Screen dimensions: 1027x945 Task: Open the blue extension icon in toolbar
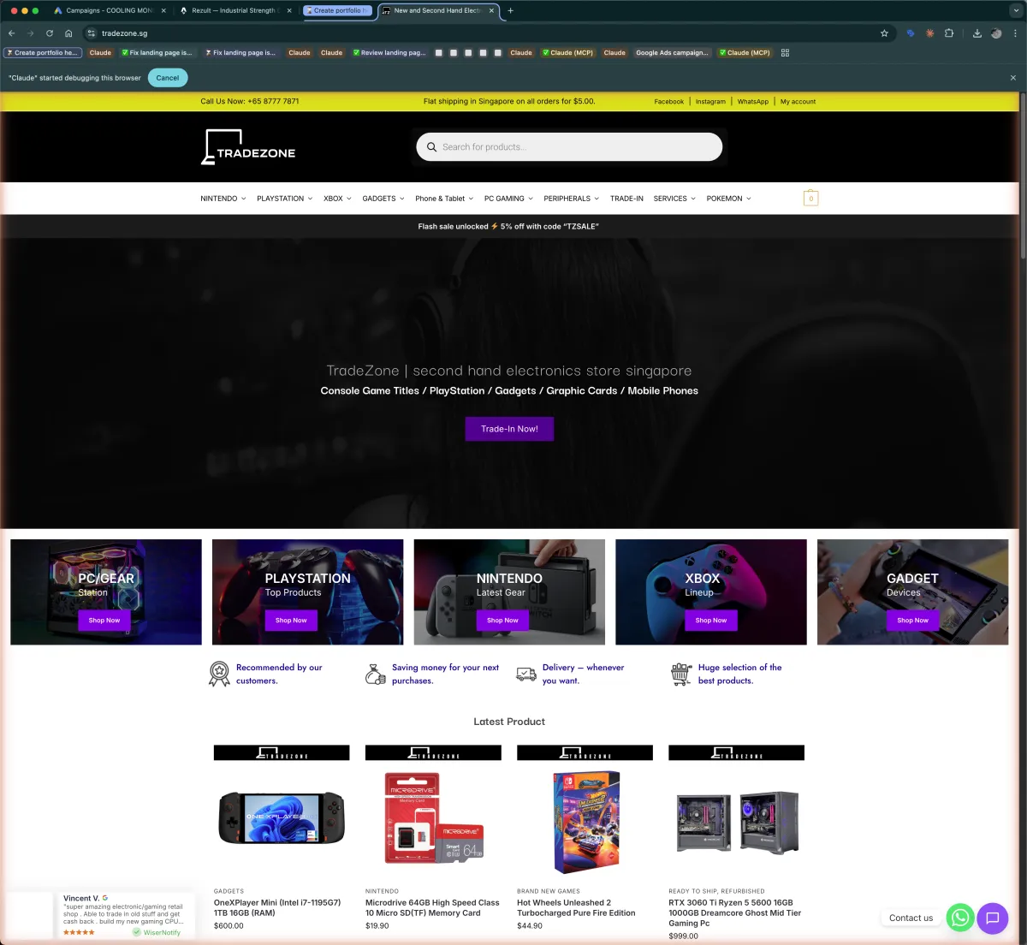coord(911,33)
